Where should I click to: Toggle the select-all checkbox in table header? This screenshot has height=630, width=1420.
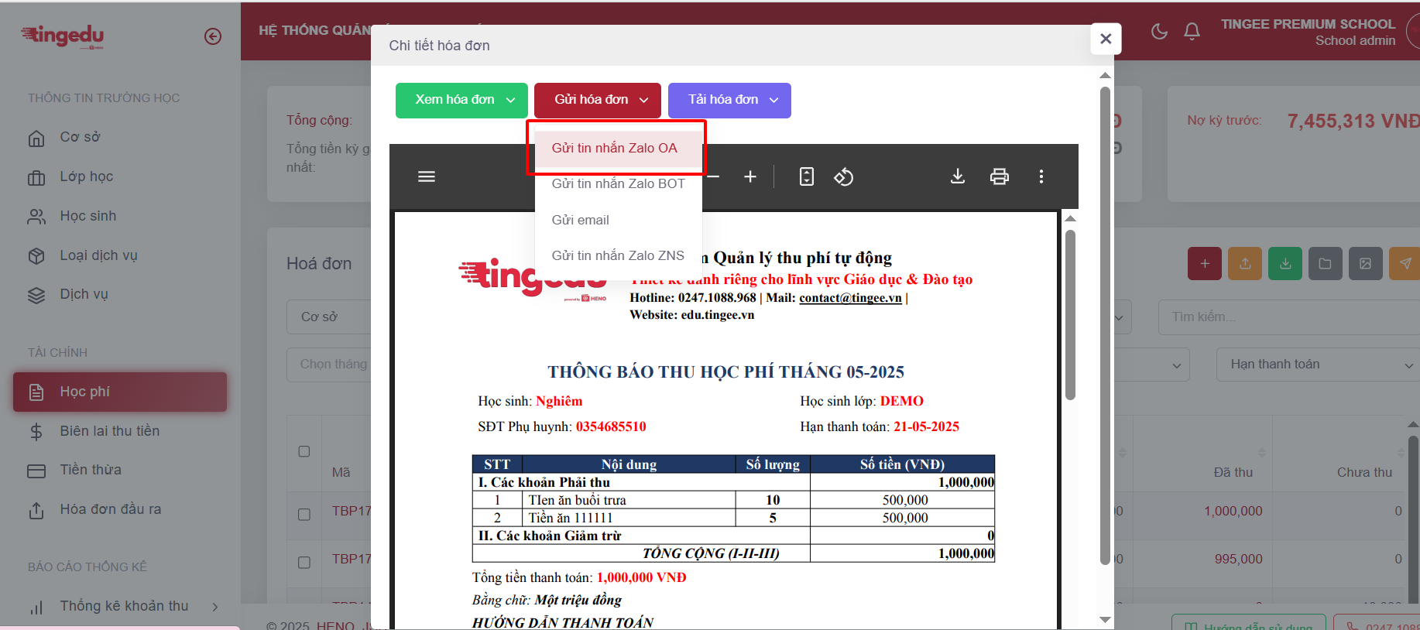pyautogui.click(x=304, y=451)
